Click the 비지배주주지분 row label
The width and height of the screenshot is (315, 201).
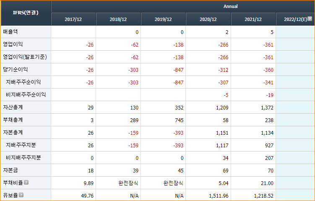pos(23,157)
